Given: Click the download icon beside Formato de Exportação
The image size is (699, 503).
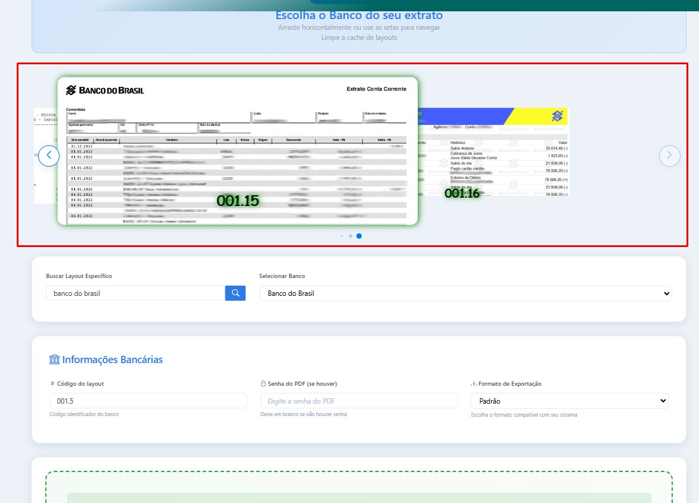Looking at the screenshot, I should point(474,383).
